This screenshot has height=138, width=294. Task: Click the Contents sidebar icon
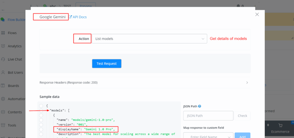[3, 112]
